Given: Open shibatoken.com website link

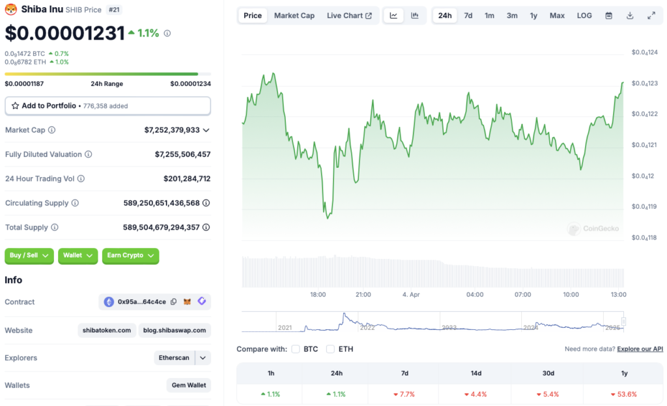Looking at the screenshot, I should (107, 331).
